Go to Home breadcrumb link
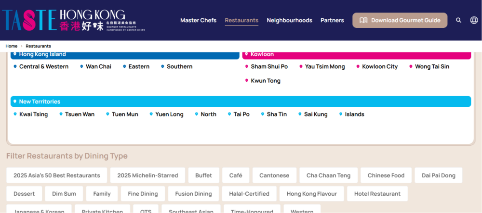 12,46
